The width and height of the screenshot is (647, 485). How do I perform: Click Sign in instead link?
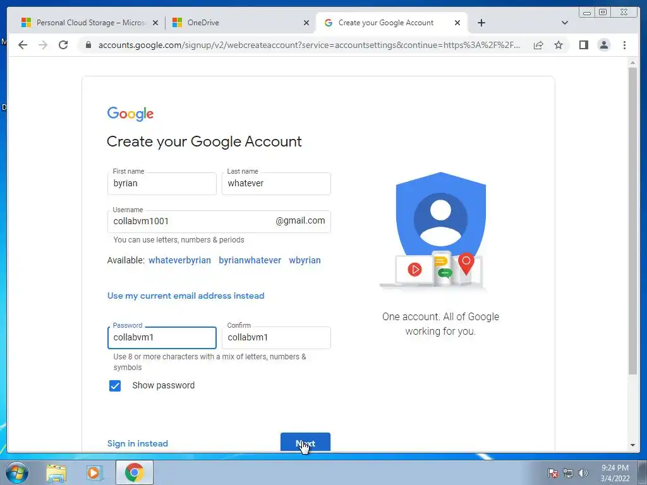[x=137, y=443]
